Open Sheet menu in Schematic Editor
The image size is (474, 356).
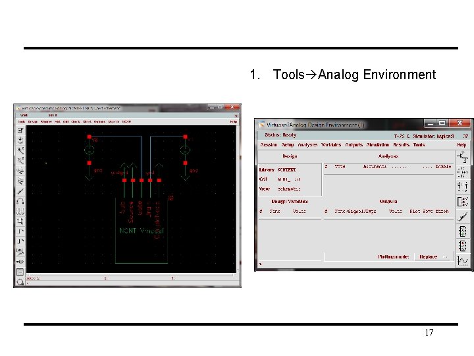tap(87, 122)
